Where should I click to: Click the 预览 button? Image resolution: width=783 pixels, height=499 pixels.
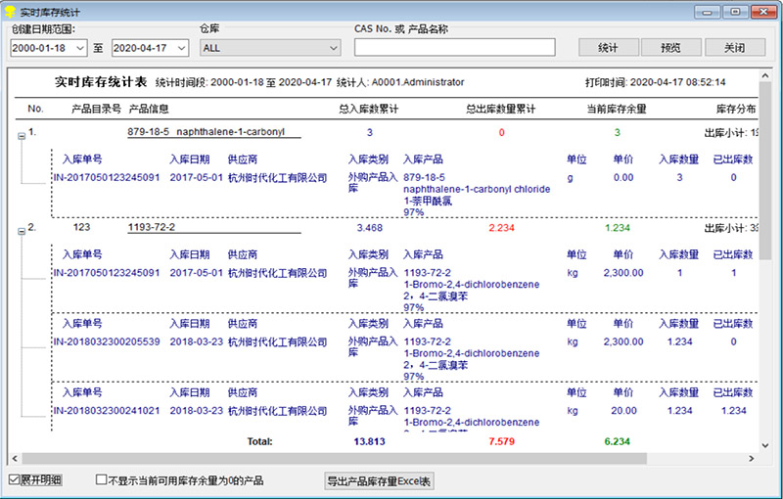coord(670,47)
